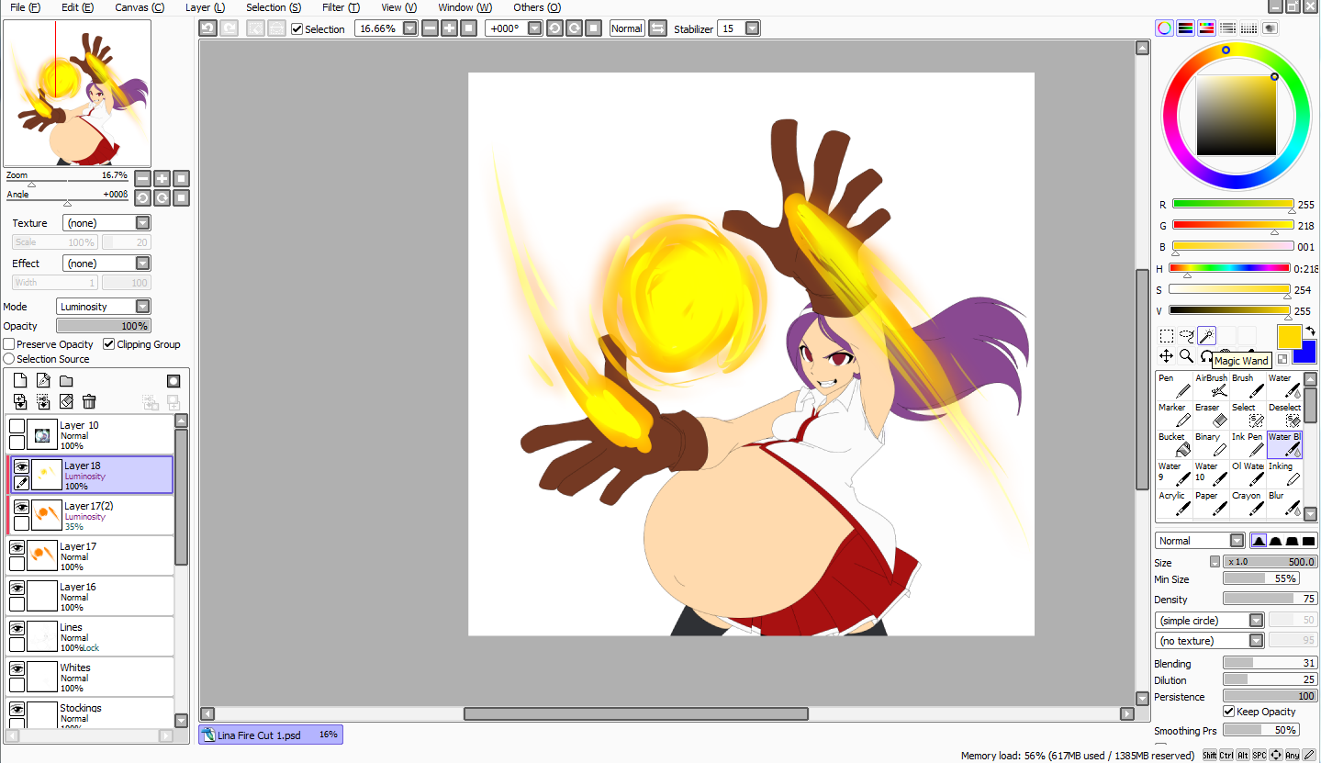
Task: Open the zoom percentage dropdown
Action: coord(409,28)
